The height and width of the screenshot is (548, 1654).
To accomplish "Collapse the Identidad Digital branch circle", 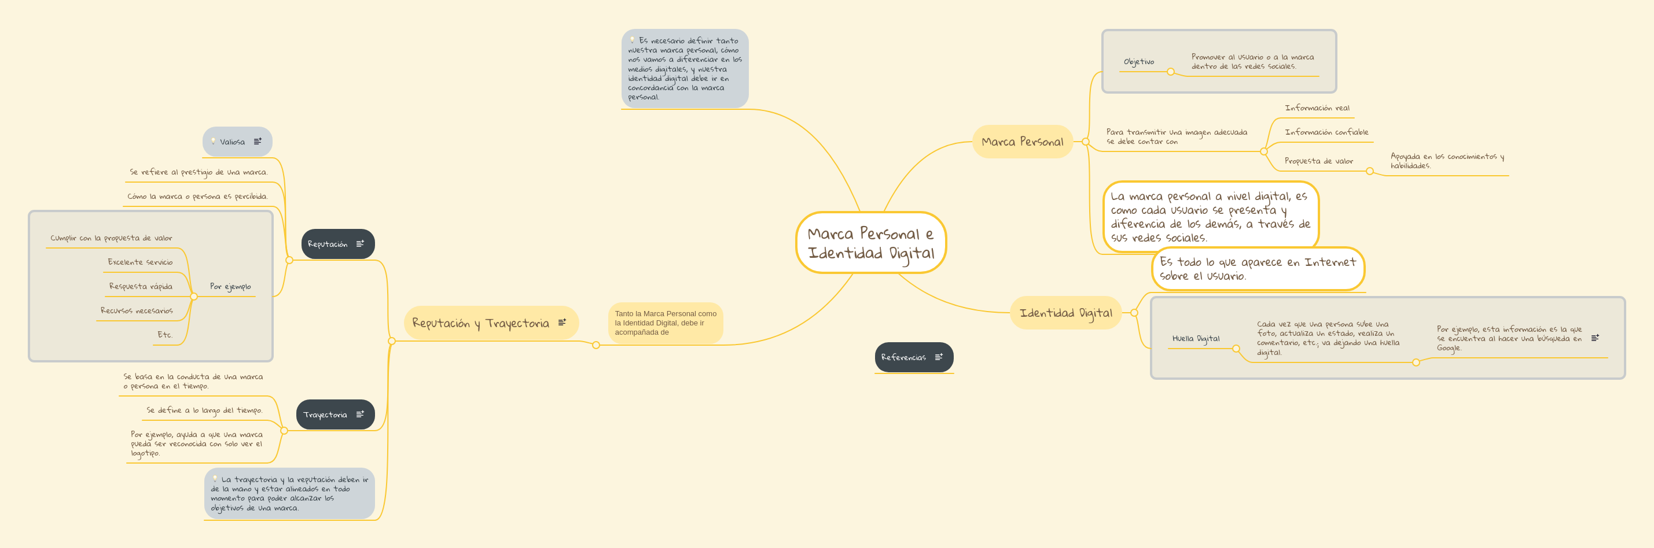I will [1134, 313].
